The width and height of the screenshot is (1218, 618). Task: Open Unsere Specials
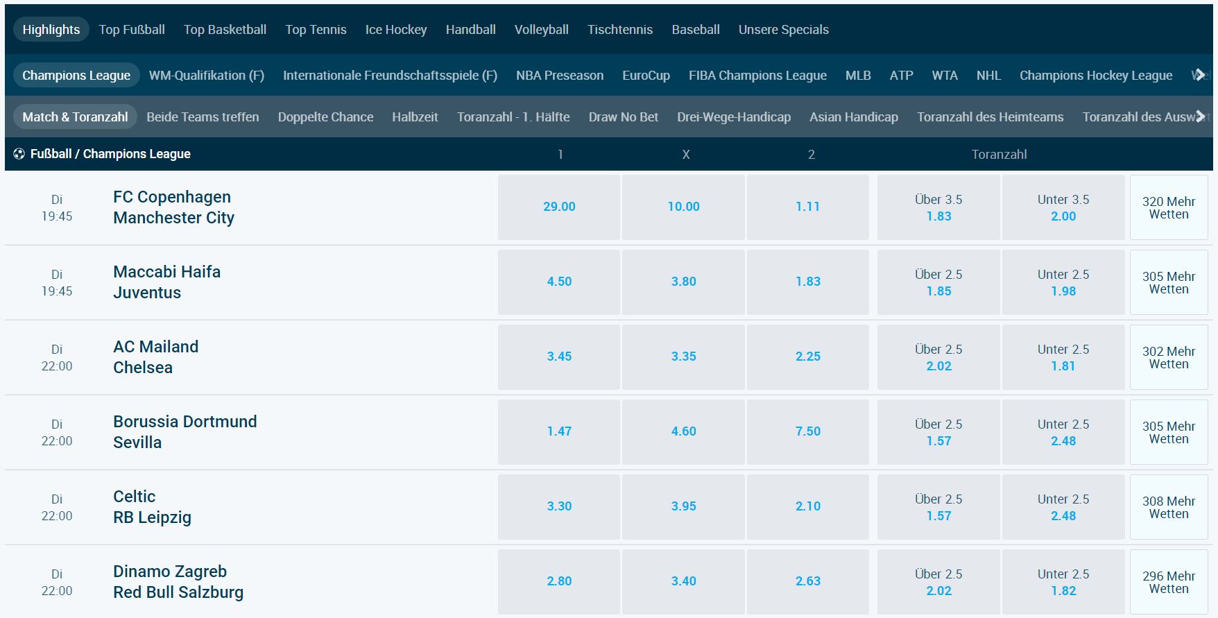[784, 29]
